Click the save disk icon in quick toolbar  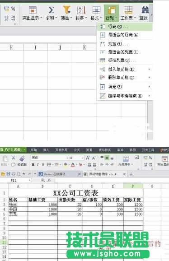[8, 174]
